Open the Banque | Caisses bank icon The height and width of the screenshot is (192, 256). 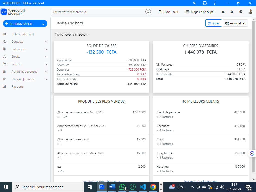point(4,79)
